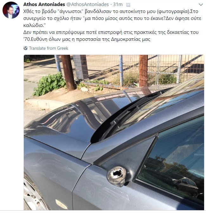Click the broken side mirror stub in the photo
Image resolution: width=206 pixels, height=214 pixels.
coord(117,176)
